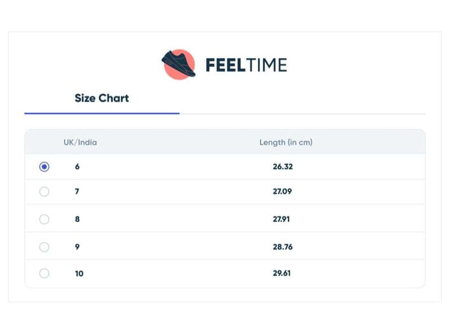This screenshot has height=336, width=450.
Task: Click the 27.91 length value
Action: pos(282,219)
